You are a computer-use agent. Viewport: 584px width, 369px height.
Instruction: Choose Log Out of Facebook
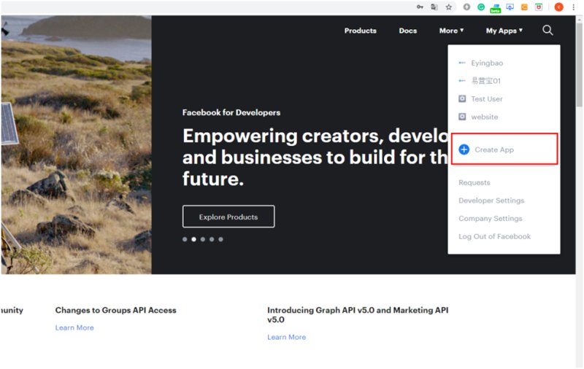point(494,236)
